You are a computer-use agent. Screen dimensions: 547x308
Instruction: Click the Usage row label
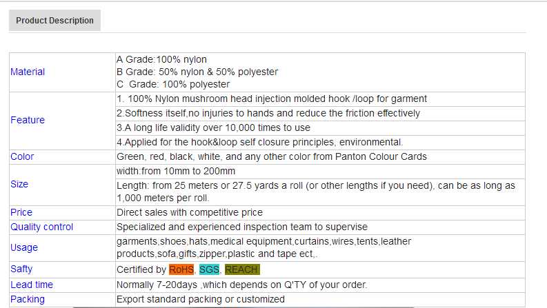coord(24,247)
